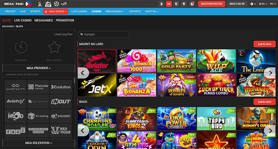Select the LIVE CASINO sub-tab
278x149 pixels.
(x=23, y=20)
